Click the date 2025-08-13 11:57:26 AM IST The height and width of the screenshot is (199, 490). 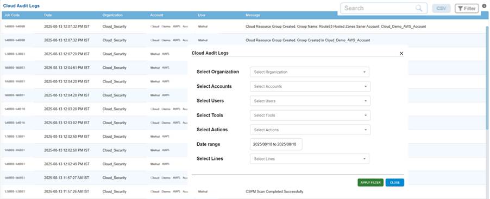tap(67, 191)
